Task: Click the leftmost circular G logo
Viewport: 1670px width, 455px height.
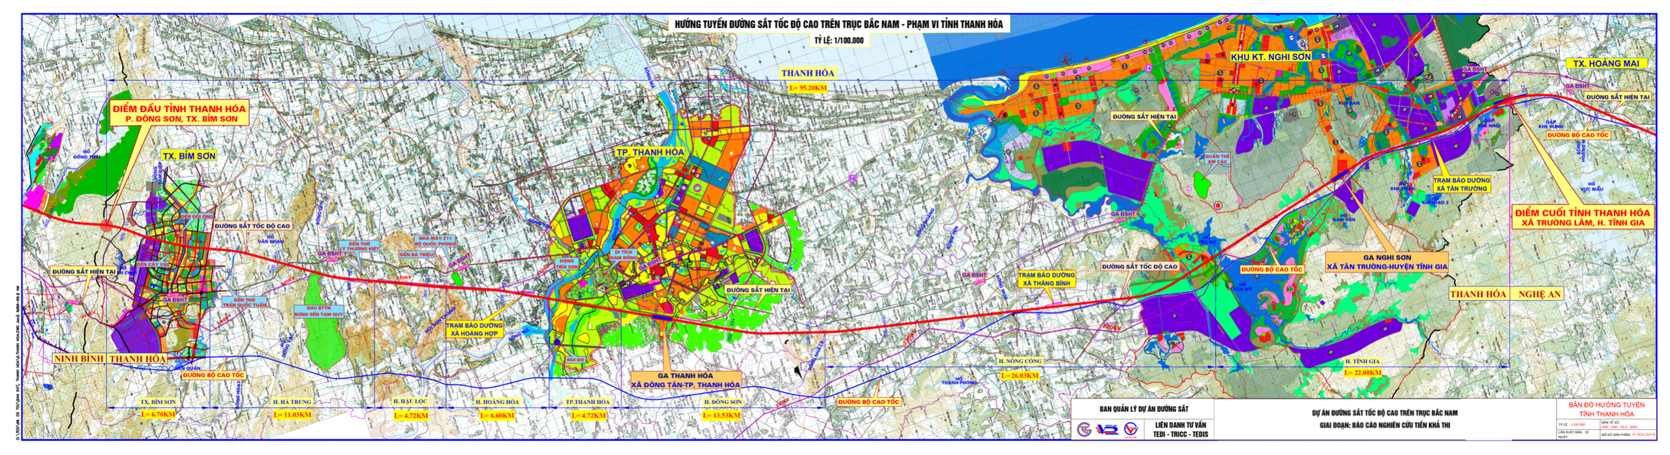Action: click(1084, 430)
